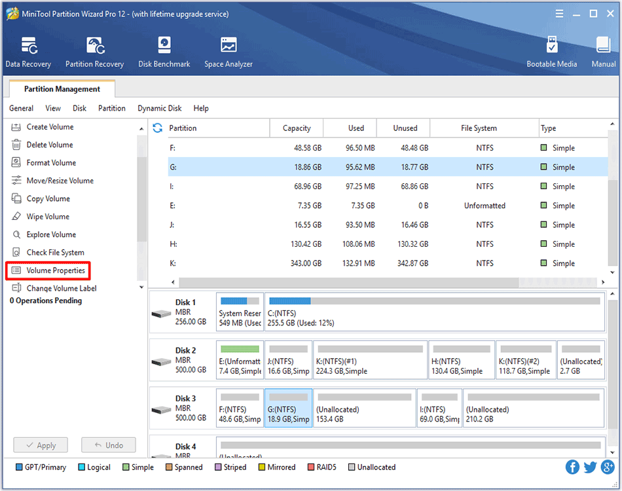Click the hamburger menu icon in title bar
The height and width of the screenshot is (491, 622).
pyautogui.click(x=559, y=14)
